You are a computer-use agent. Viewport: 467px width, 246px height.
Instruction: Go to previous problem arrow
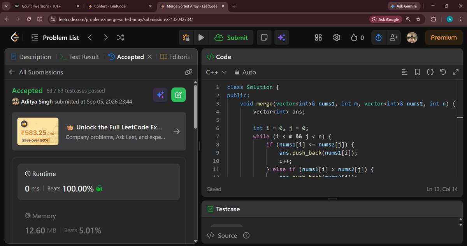click(90, 38)
